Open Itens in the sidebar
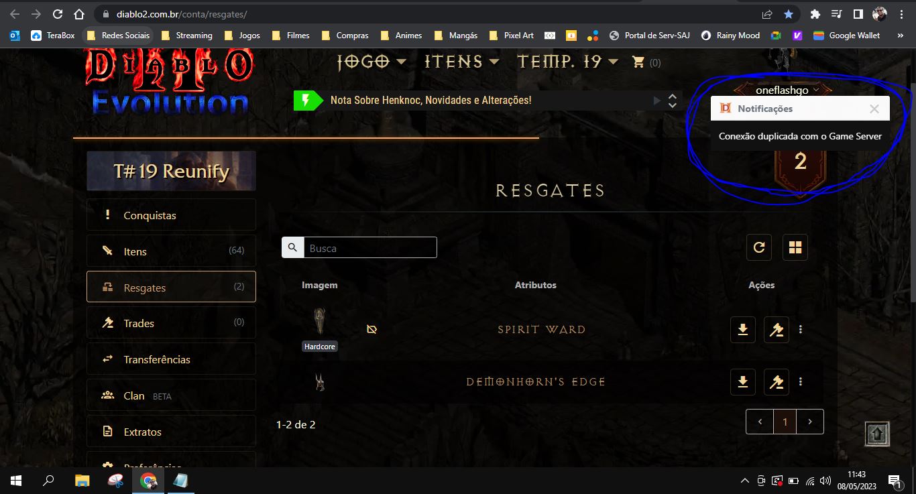 (x=171, y=251)
